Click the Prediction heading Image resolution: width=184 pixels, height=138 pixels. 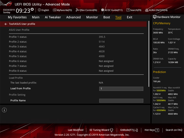click(159, 72)
